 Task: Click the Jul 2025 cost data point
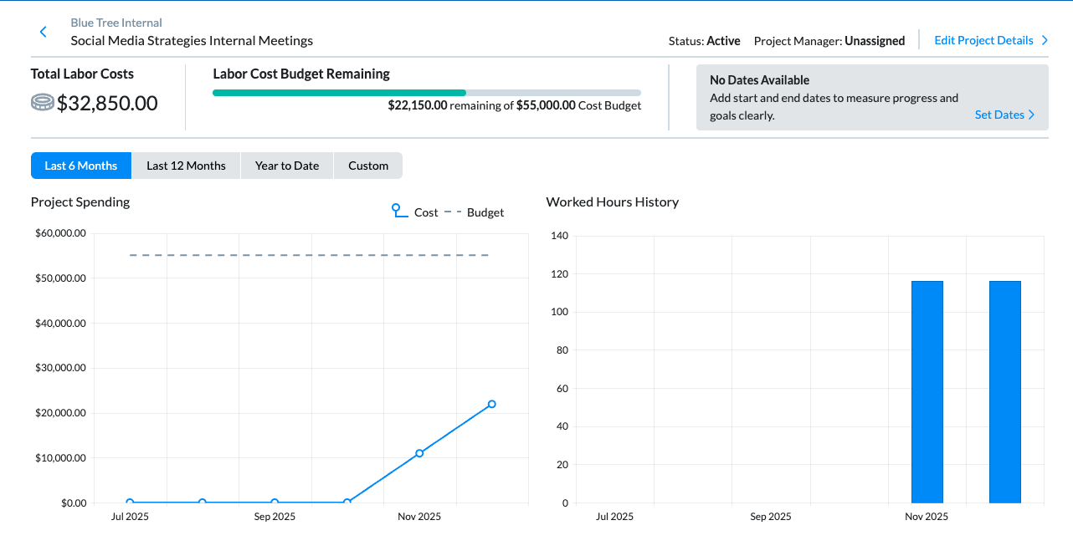click(x=130, y=503)
